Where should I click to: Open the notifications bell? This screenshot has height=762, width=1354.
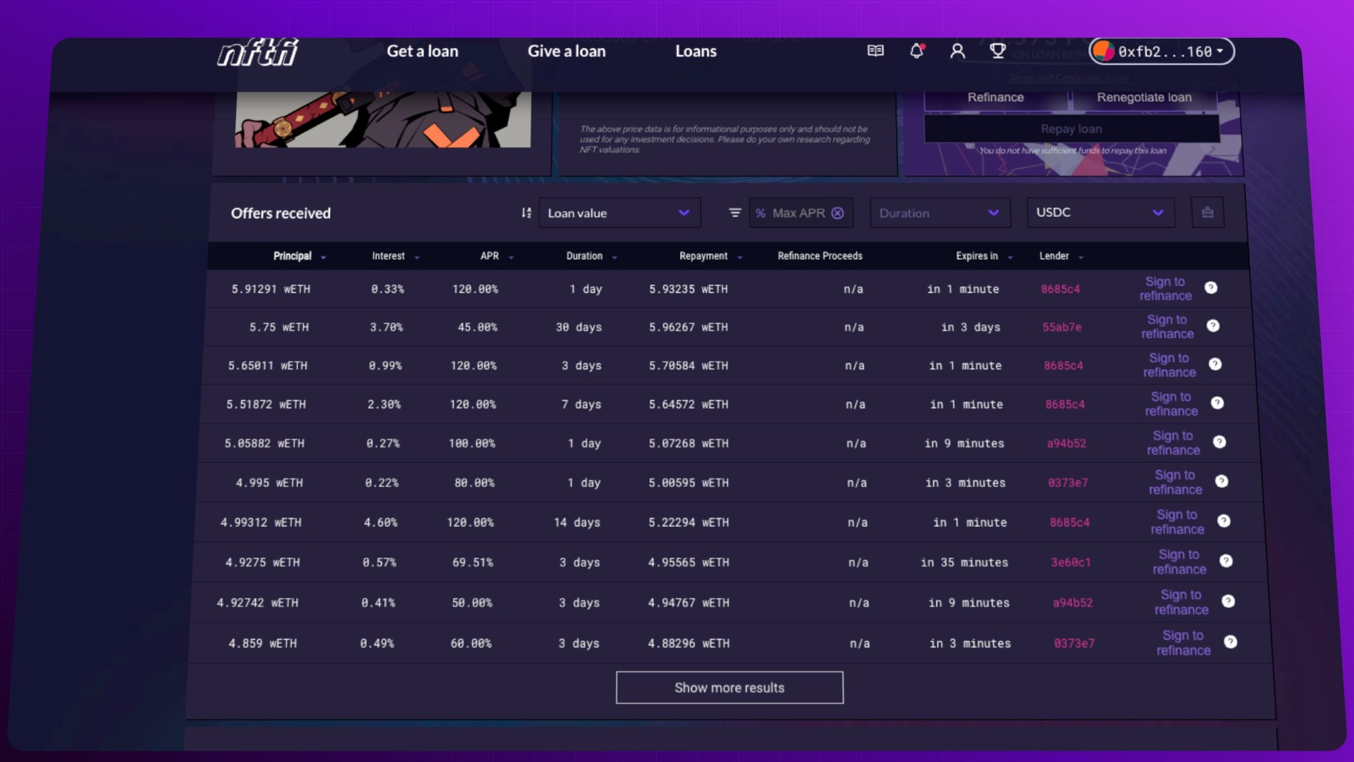(917, 51)
